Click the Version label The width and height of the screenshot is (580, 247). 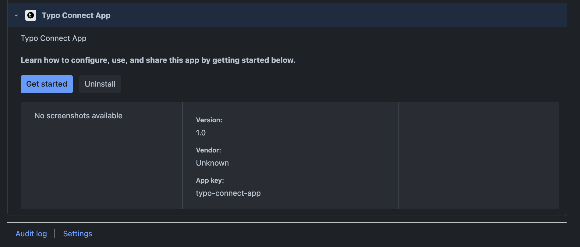click(x=209, y=120)
